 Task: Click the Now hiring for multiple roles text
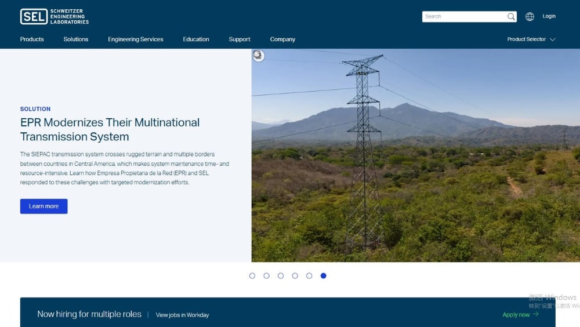[x=89, y=314]
